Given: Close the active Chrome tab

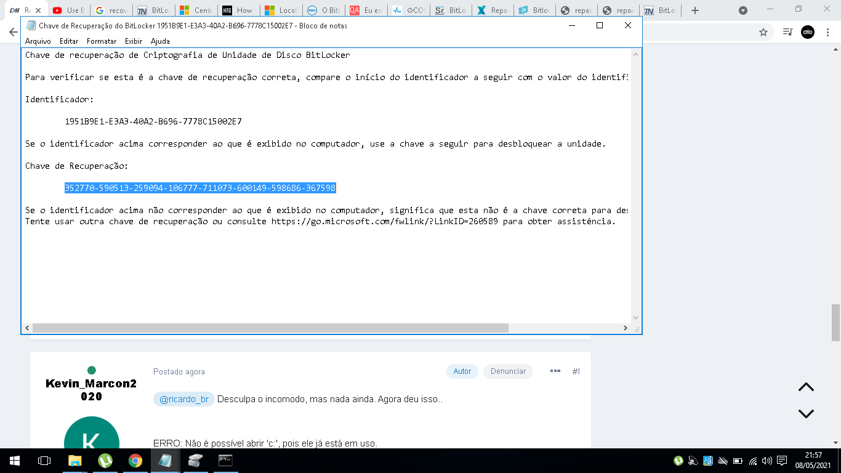Looking at the screenshot, I should (x=38, y=10).
